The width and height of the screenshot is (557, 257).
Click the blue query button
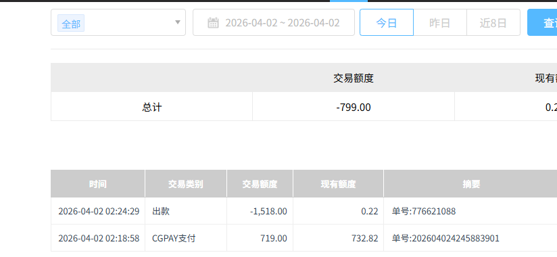[542, 22]
